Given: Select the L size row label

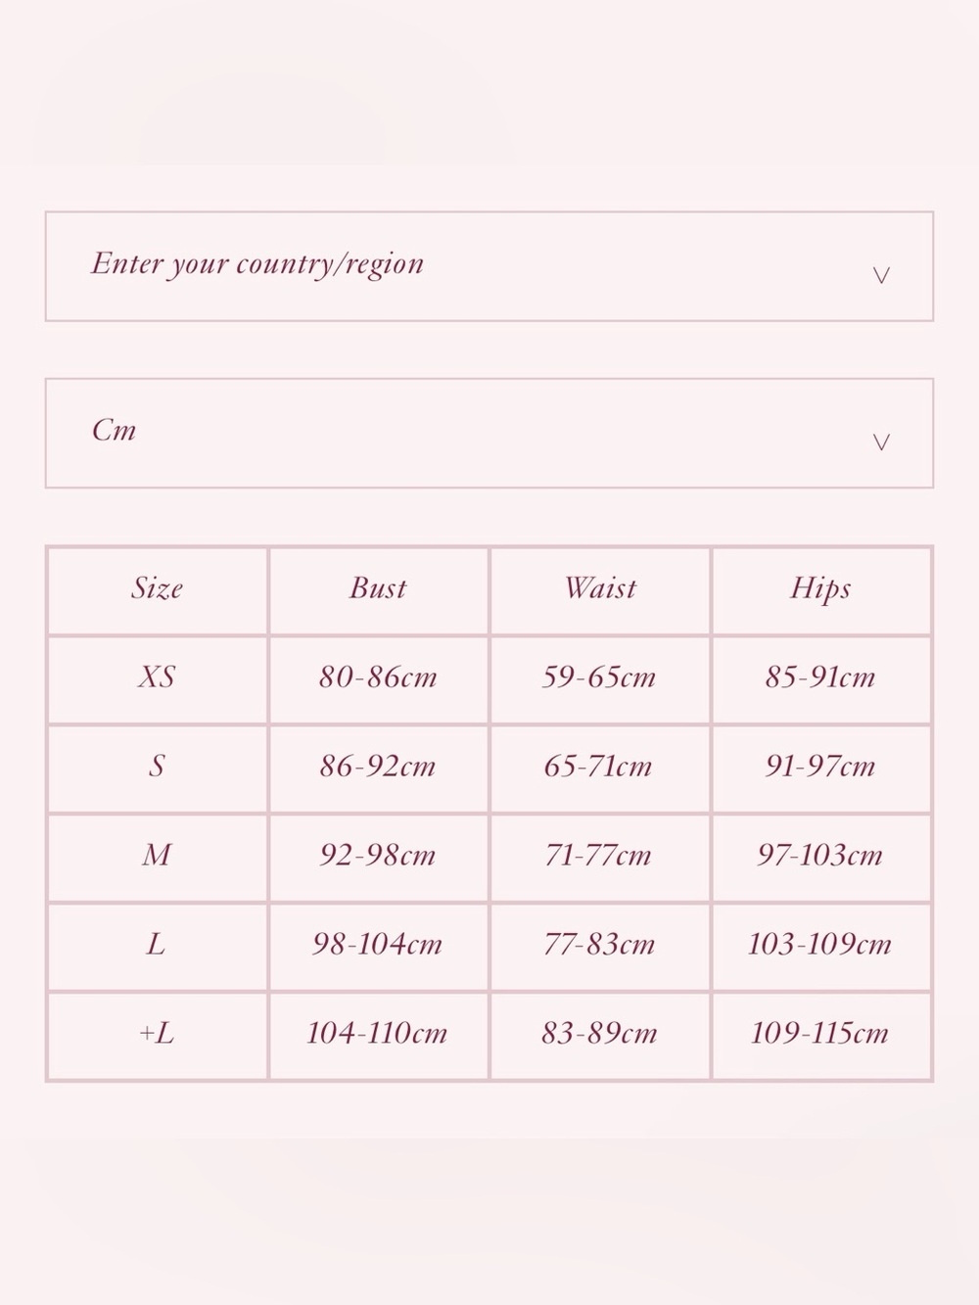Looking at the screenshot, I should (x=157, y=944).
